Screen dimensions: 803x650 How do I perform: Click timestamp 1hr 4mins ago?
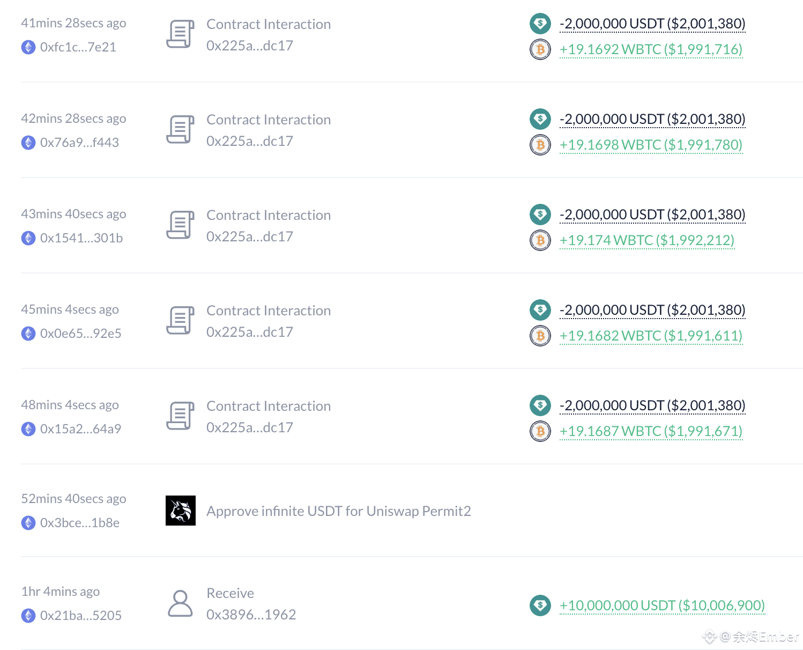pos(61,592)
